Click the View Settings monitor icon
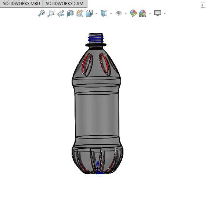 tap(158, 13)
